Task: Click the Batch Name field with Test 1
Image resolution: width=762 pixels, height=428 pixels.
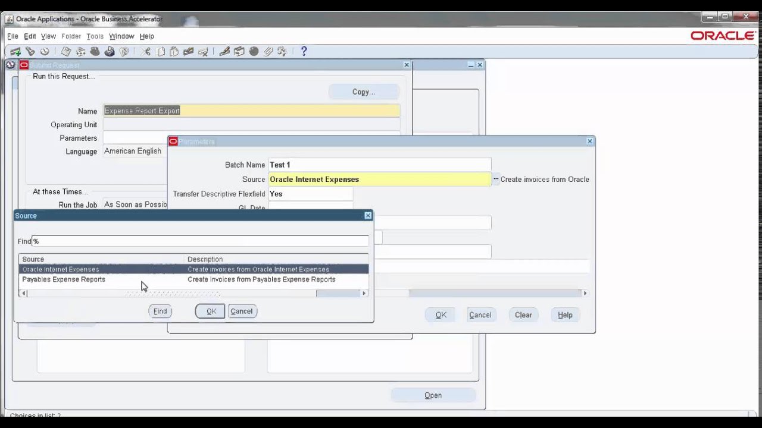Action: coord(380,165)
